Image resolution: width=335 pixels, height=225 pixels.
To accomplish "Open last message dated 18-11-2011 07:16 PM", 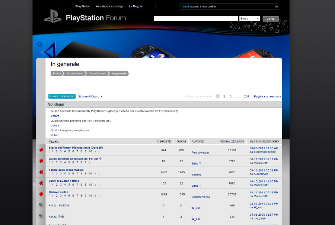I will 264,193.
